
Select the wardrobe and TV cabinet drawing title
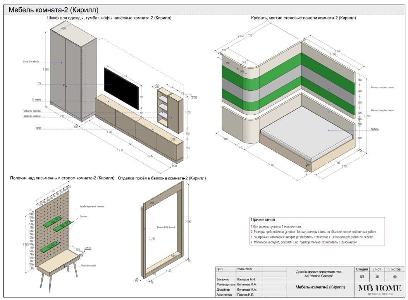click(x=109, y=18)
